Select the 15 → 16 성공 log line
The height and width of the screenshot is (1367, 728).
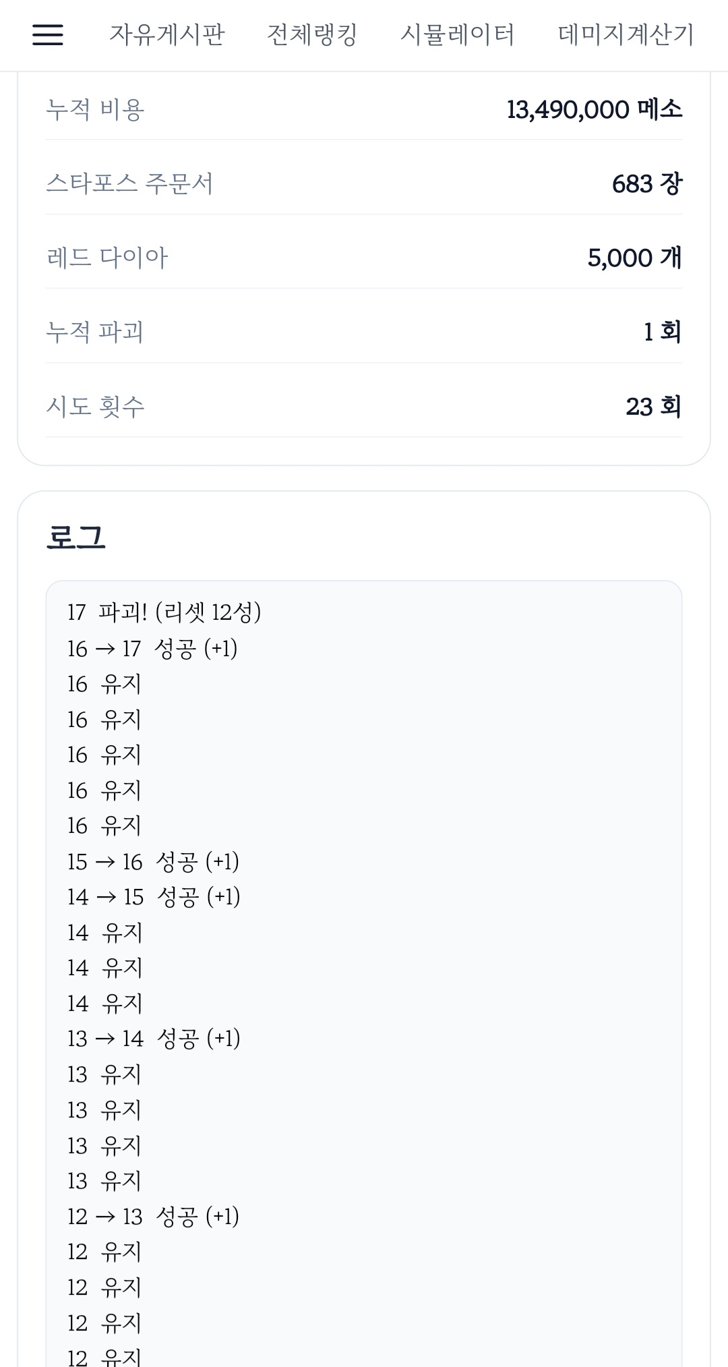pyautogui.click(x=153, y=861)
